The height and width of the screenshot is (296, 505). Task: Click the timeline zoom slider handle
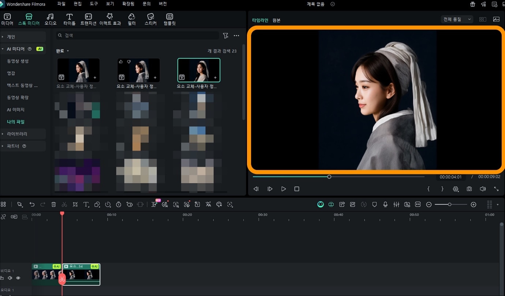click(x=449, y=205)
